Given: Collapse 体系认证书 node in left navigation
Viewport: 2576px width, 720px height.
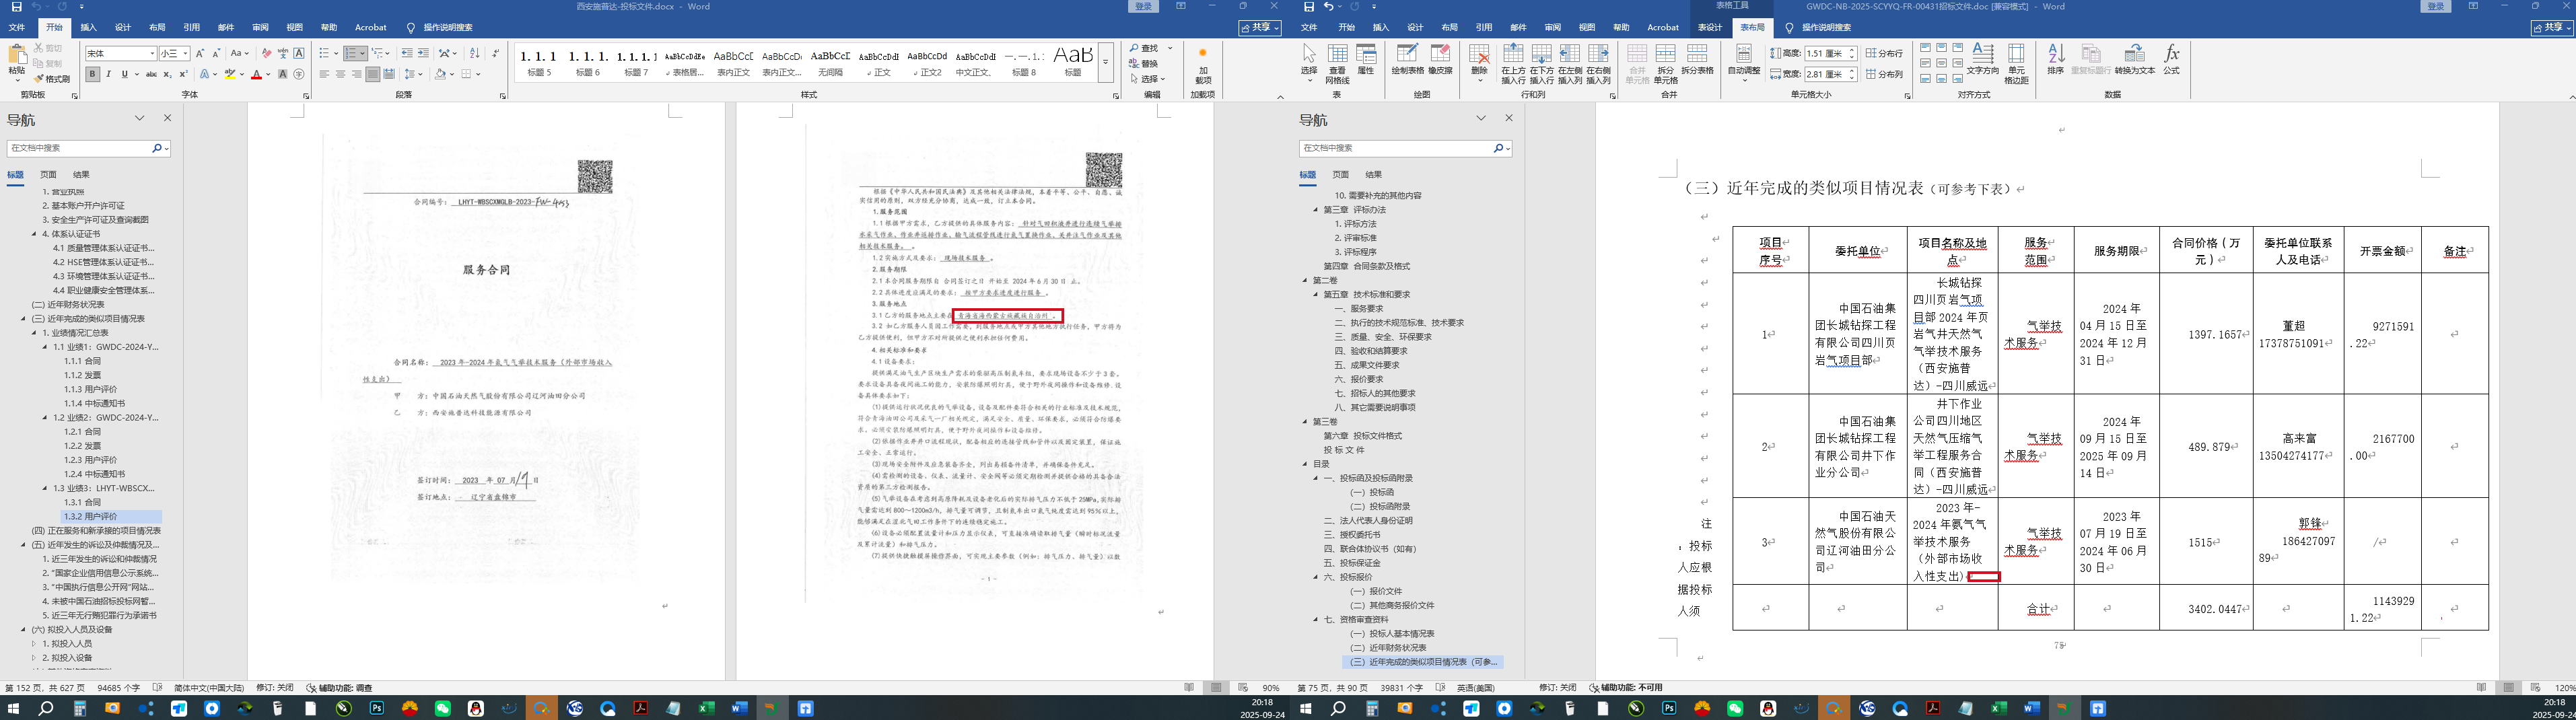Looking at the screenshot, I should [x=33, y=234].
